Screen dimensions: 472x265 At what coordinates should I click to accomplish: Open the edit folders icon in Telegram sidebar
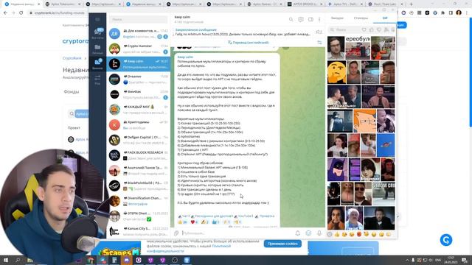[x=97, y=79]
